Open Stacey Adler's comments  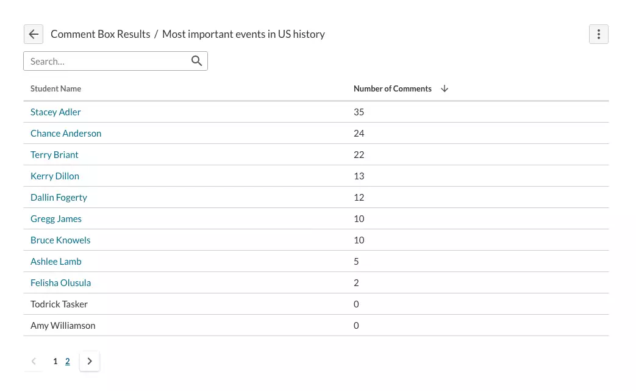[55, 112]
